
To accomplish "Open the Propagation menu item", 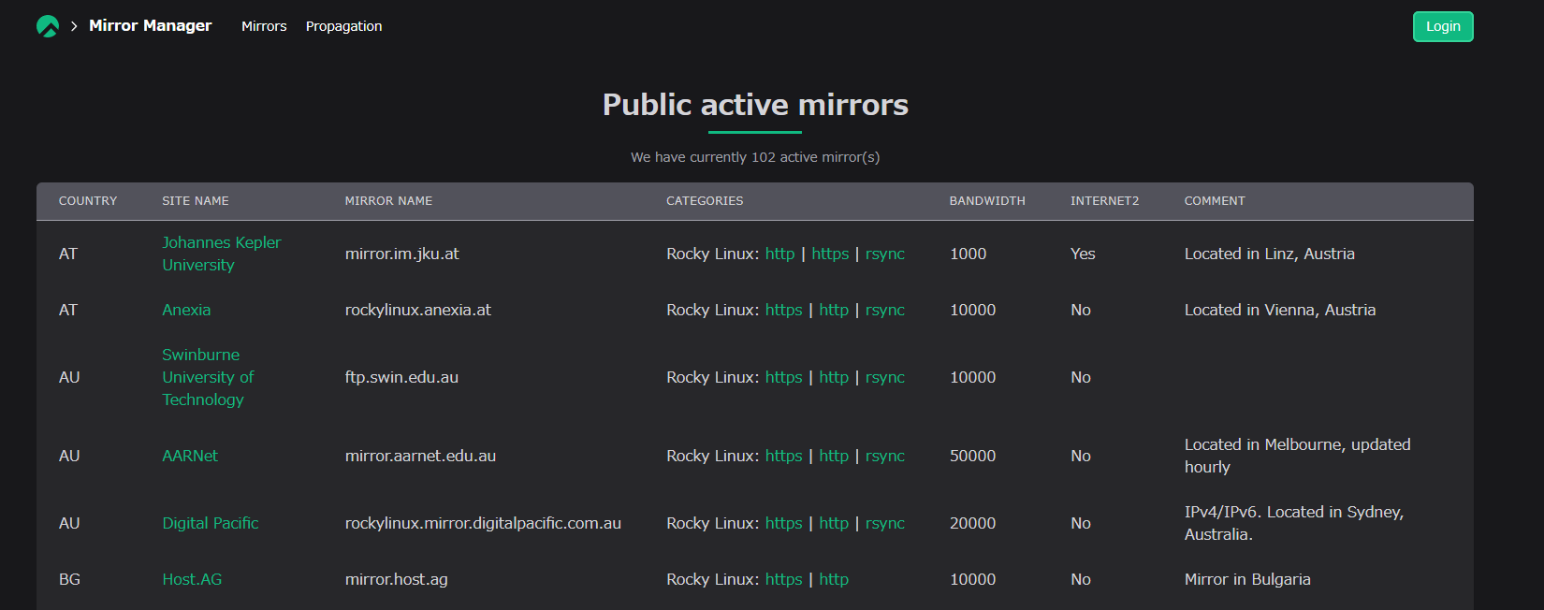I will point(343,26).
